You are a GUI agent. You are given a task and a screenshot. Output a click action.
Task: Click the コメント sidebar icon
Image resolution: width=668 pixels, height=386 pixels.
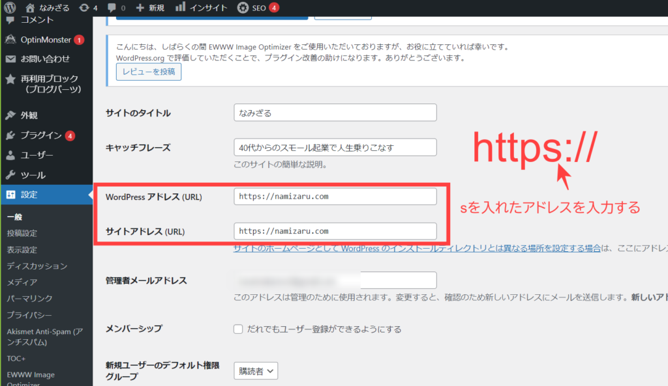10,20
